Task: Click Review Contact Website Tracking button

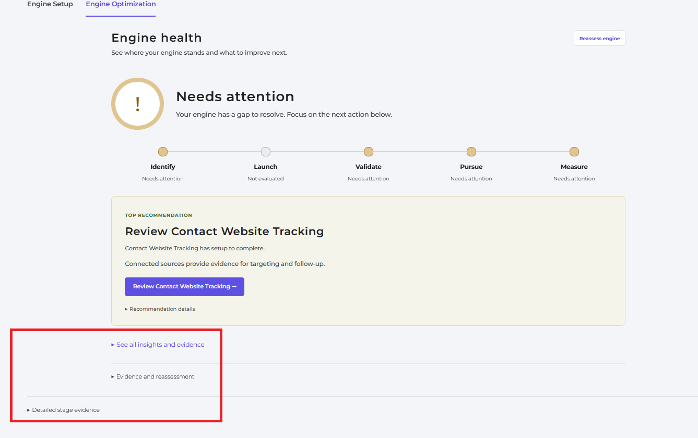Action: point(184,286)
